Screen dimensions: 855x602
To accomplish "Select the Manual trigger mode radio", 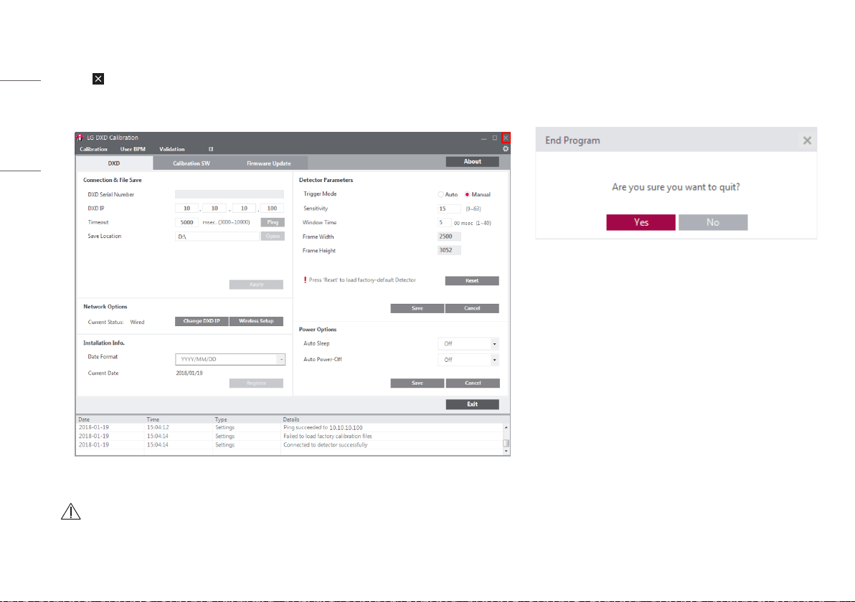I will click(467, 194).
